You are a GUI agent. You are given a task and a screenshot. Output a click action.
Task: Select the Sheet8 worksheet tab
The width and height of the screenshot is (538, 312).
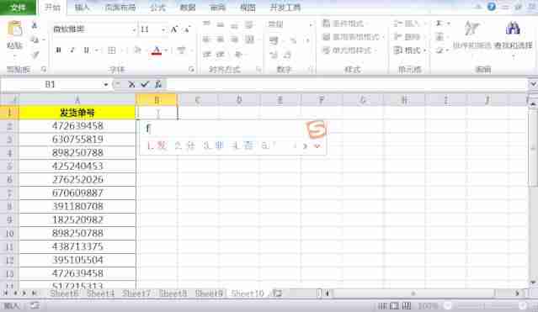173,293
